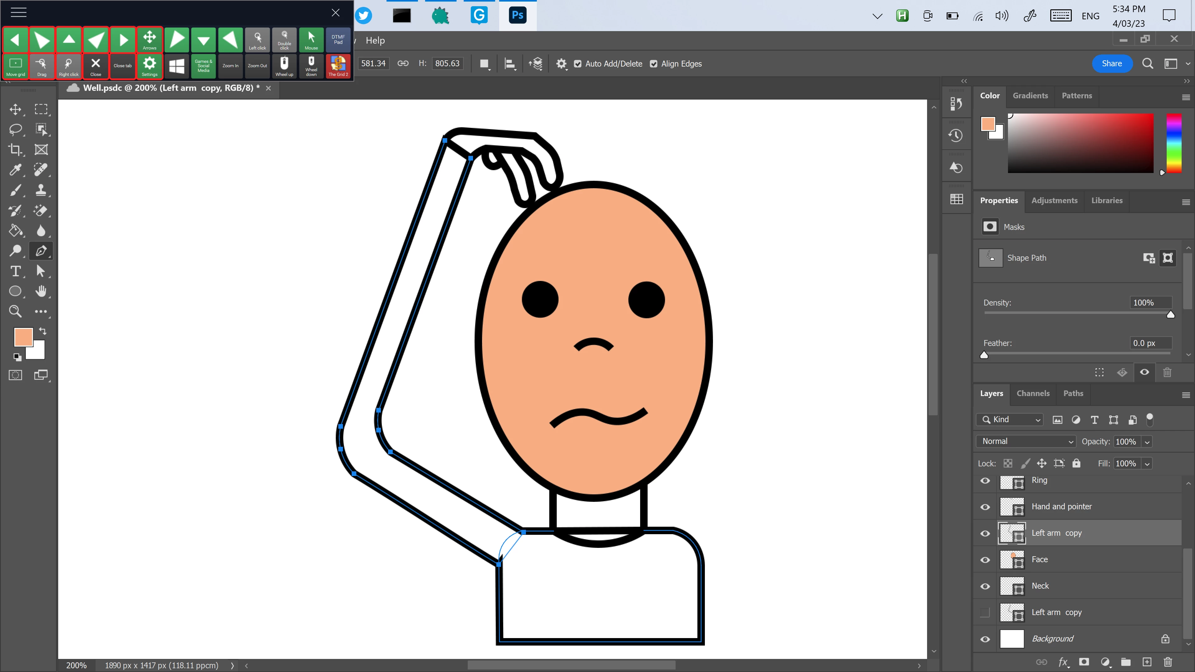Select the Hand tool
The width and height of the screenshot is (1195, 672).
click(x=41, y=291)
